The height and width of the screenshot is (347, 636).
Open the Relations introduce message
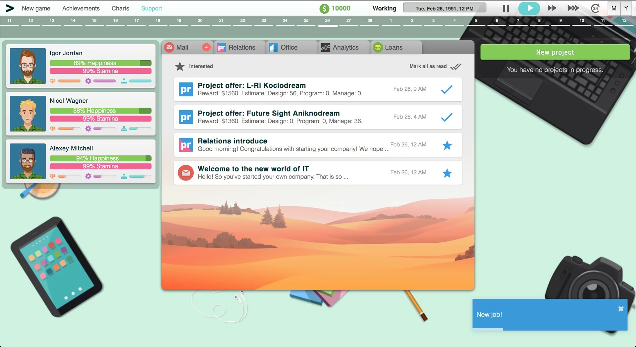[318, 145]
